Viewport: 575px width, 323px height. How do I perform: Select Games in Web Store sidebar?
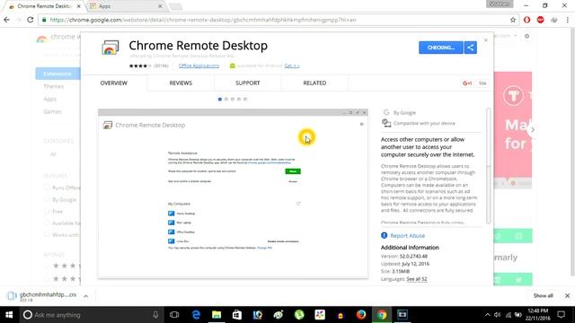point(52,111)
